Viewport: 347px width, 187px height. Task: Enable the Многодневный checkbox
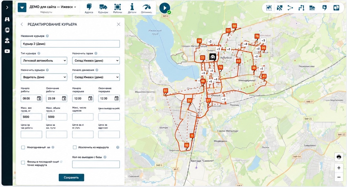coord(23,147)
